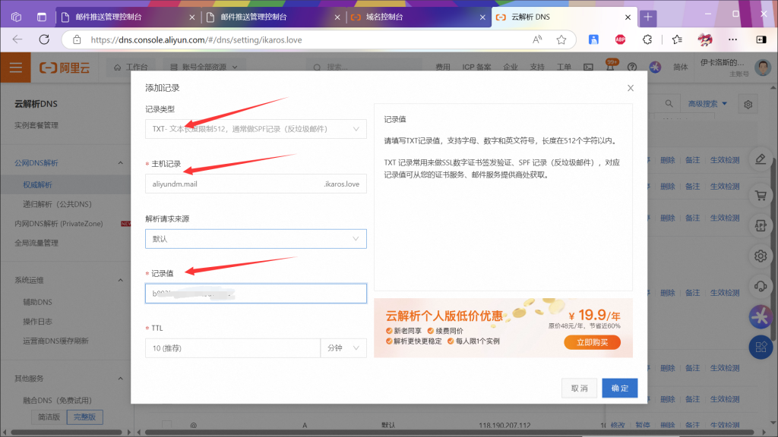Open the table settings gear icon

point(748,104)
